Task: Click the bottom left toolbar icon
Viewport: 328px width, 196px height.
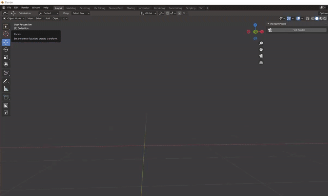Action: [6, 113]
